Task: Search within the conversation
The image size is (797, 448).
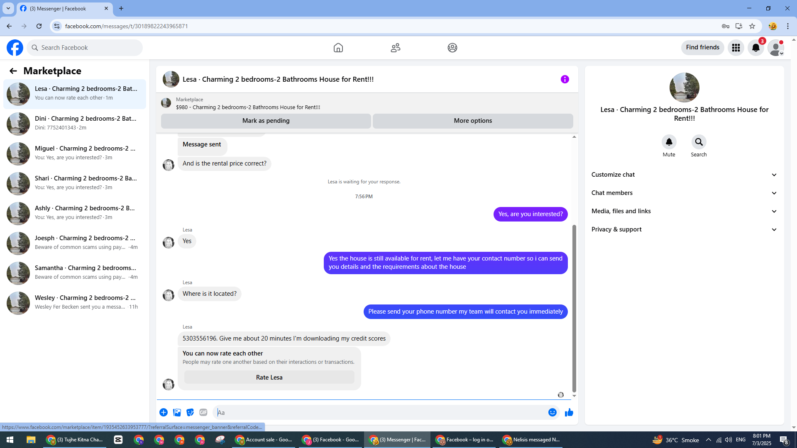Action: (699, 142)
